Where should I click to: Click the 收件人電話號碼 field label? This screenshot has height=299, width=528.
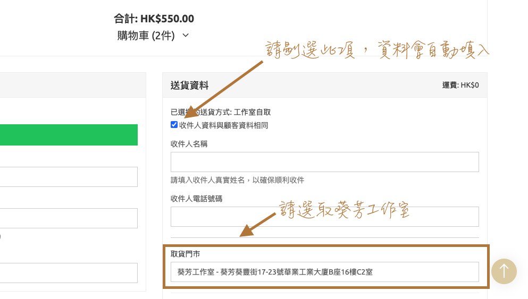196,199
